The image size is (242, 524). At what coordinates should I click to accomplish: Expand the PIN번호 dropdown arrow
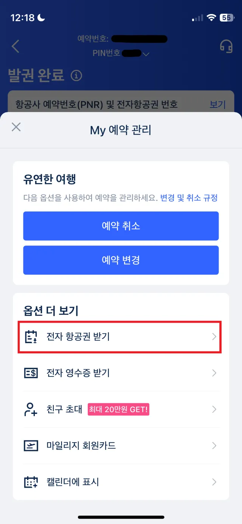tap(146, 54)
